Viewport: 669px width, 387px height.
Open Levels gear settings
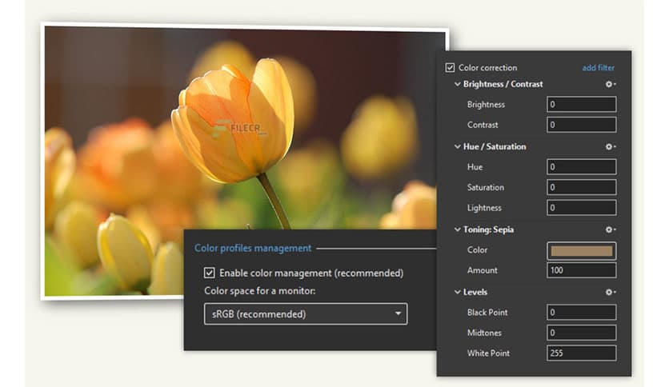[x=611, y=293]
